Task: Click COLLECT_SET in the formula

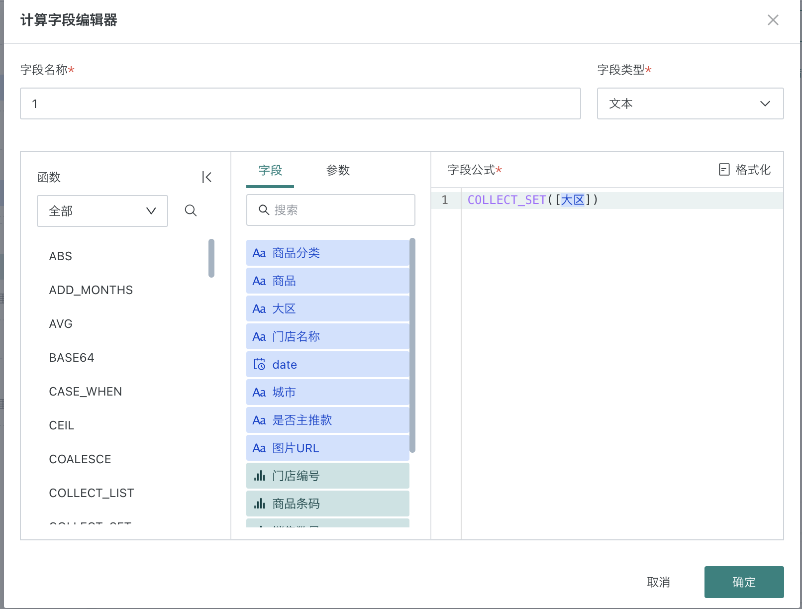Action: pos(507,200)
